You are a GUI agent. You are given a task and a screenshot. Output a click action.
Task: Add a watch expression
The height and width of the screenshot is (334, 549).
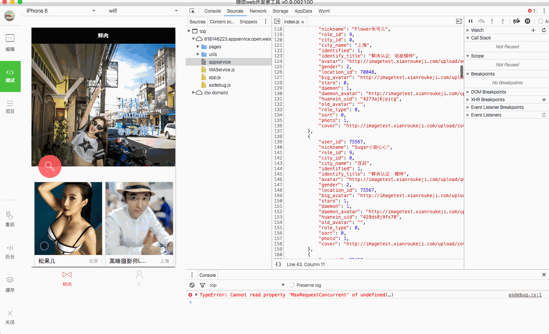[x=533, y=30]
